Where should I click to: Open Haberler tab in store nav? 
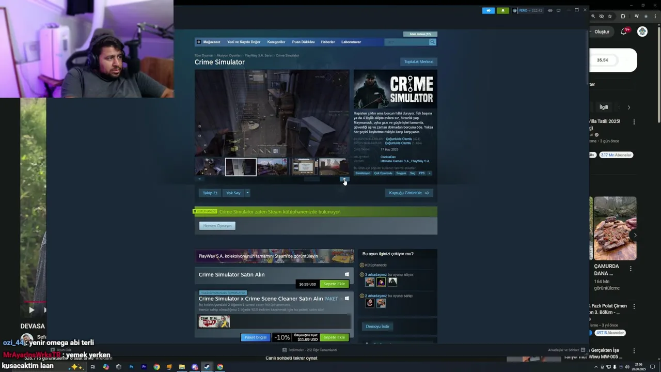pyautogui.click(x=328, y=42)
